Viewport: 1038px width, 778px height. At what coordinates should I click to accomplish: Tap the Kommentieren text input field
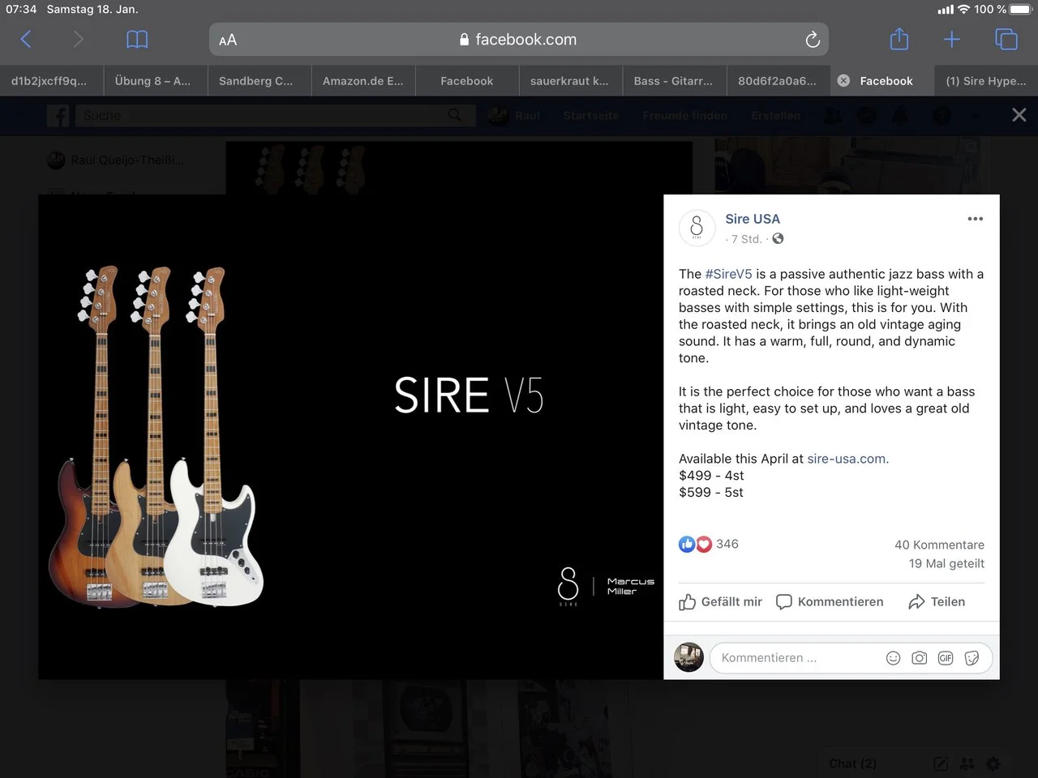coord(795,658)
